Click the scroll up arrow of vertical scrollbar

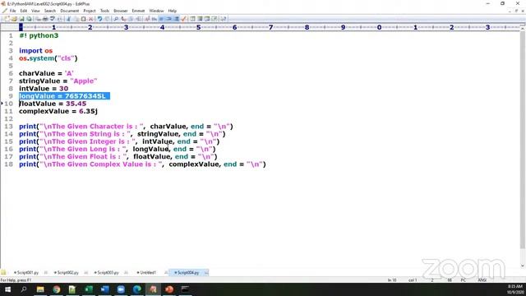(523, 30)
